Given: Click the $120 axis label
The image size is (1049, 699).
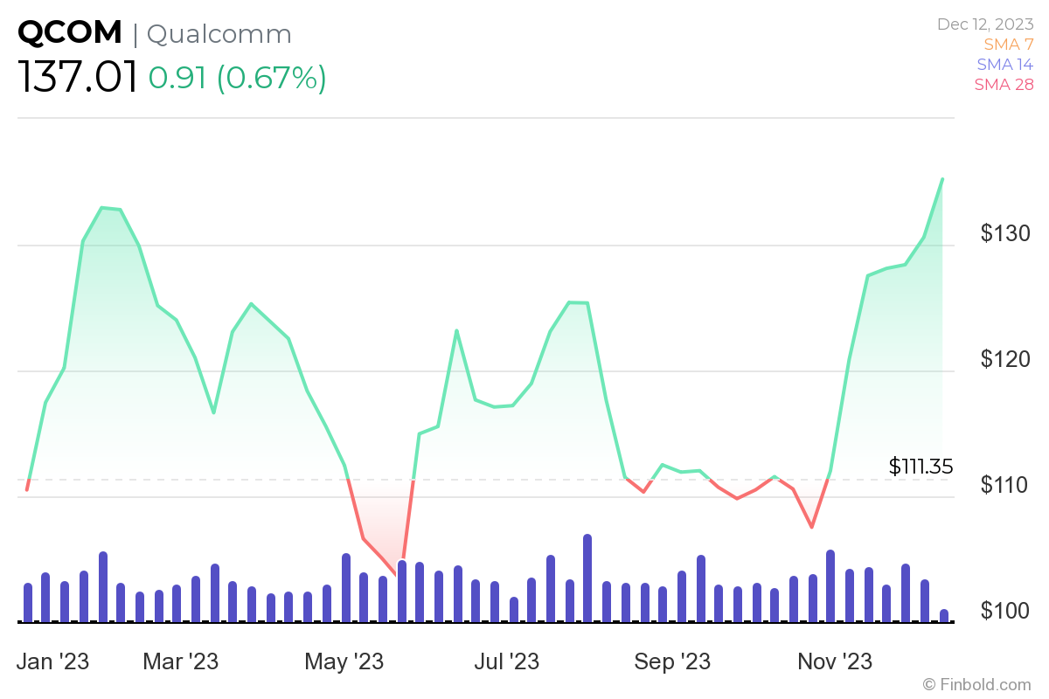Looking at the screenshot, I should (x=1005, y=359).
